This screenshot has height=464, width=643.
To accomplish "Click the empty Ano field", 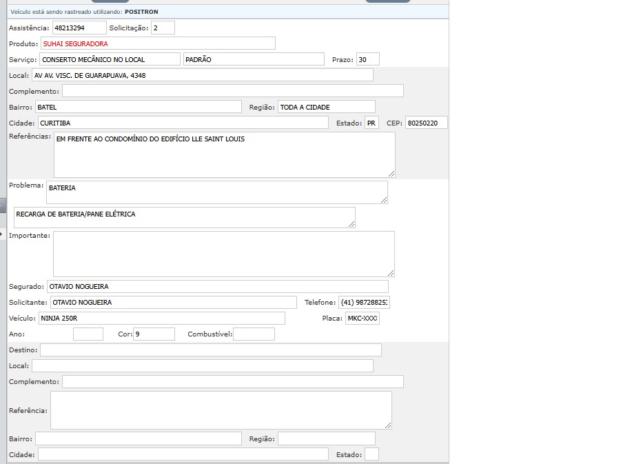I will (88, 334).
